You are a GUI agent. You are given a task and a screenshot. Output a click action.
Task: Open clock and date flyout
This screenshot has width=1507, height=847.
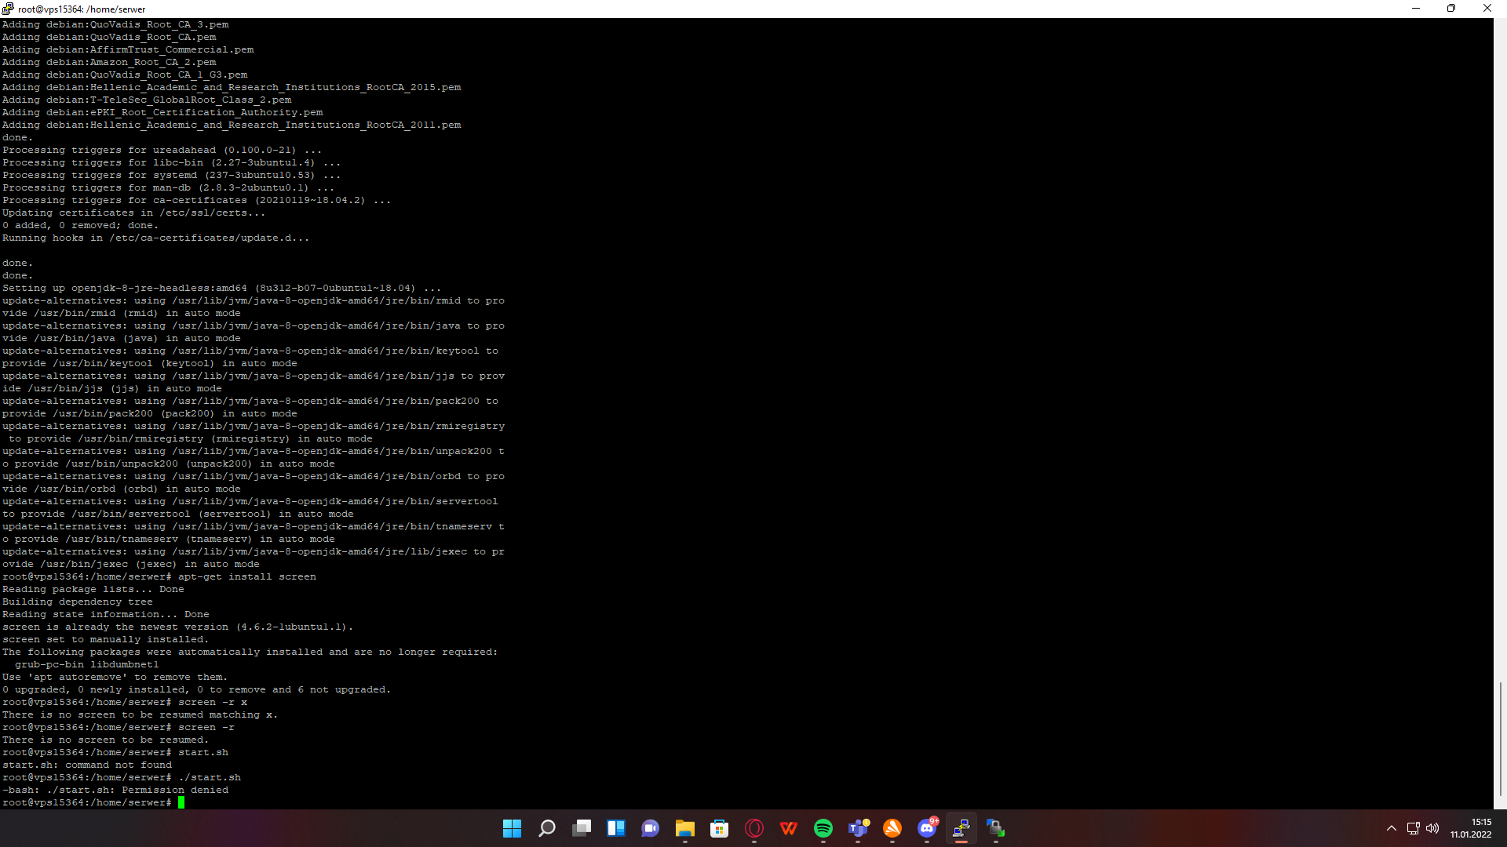[1471, 828]
